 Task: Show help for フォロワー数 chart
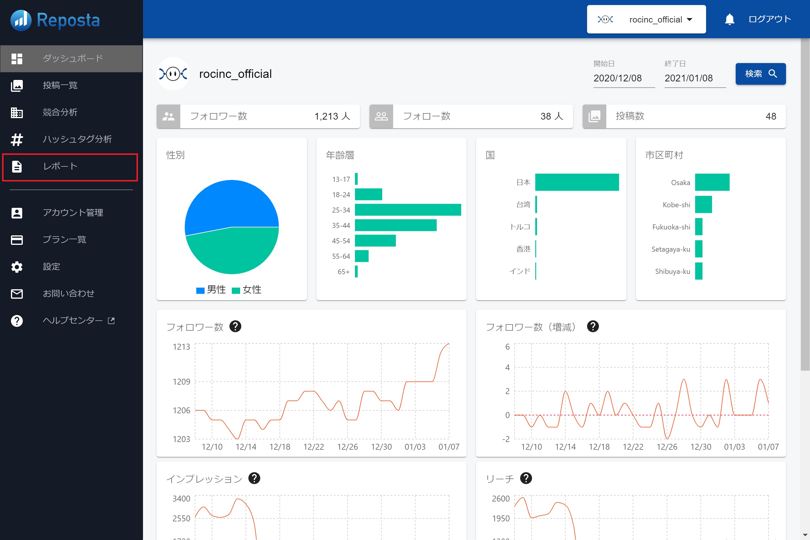tap(235, 326)
